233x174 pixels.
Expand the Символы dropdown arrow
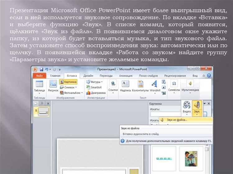(x=174, y=93)
